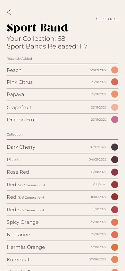Viewport: 125px width, 271px height.
Task: Open the Red 3rd Generation band
Action: [x=63, y=197]
